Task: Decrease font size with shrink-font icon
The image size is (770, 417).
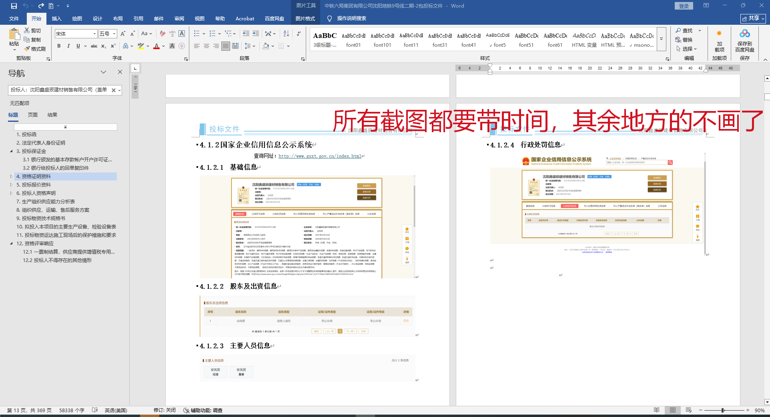Action: [x=132, y=34]
